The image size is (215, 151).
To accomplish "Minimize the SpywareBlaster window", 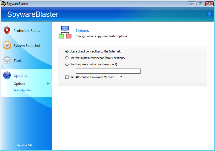I will click(192, 4).
